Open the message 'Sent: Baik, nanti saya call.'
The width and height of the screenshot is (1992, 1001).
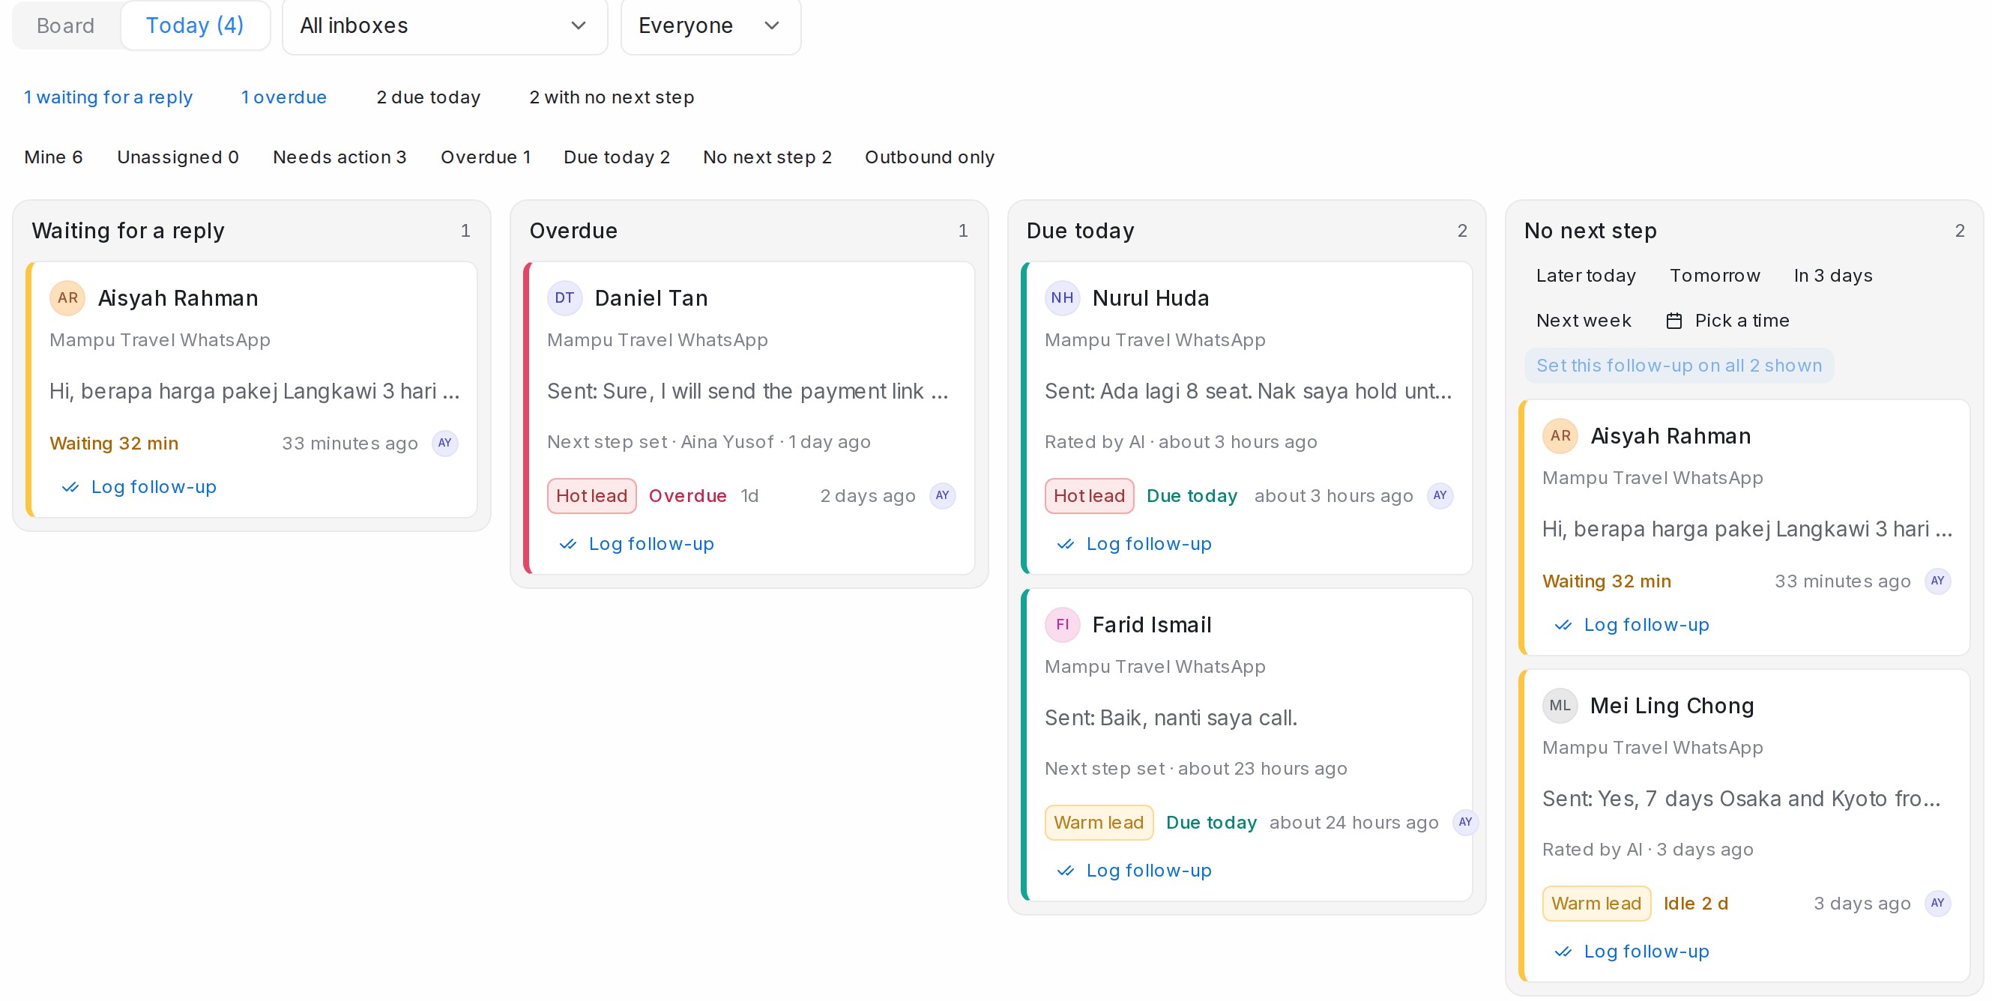[1170, 718]
